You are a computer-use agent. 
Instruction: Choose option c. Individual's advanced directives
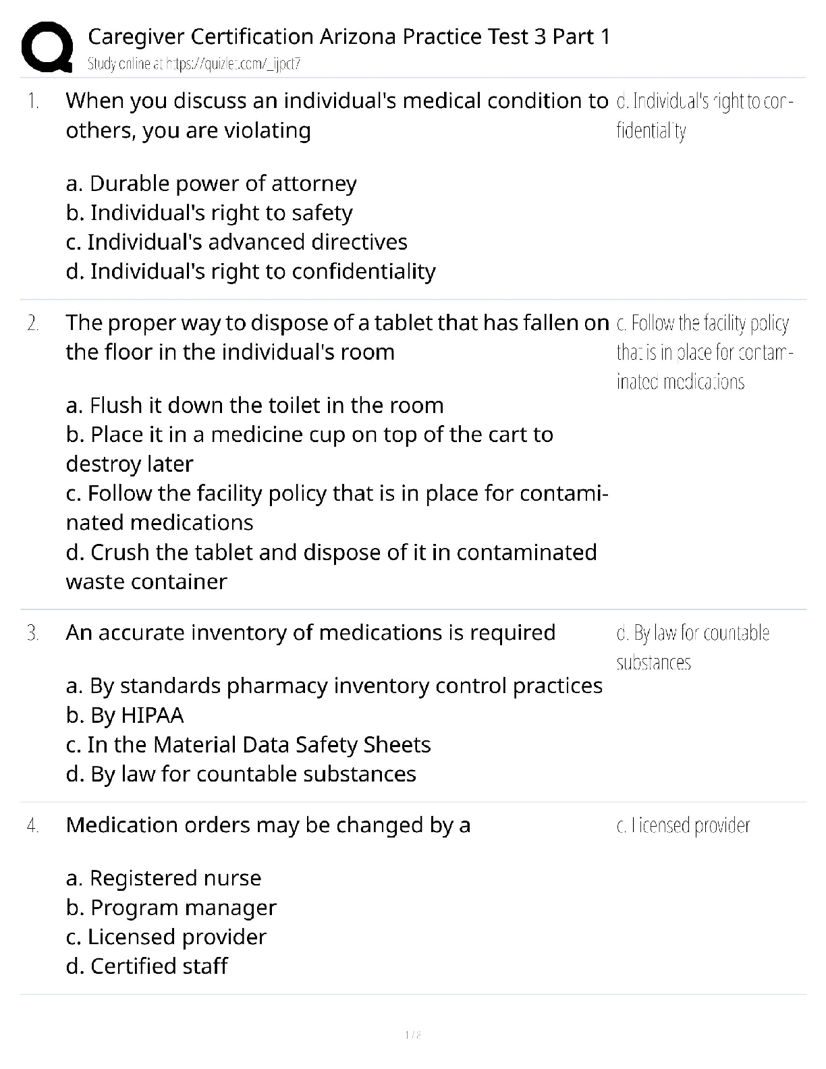coord(237,242)
